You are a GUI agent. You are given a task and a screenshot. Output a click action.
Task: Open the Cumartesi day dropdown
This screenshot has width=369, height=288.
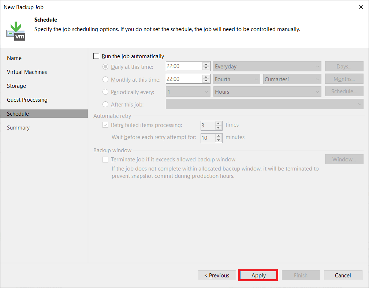292,79
